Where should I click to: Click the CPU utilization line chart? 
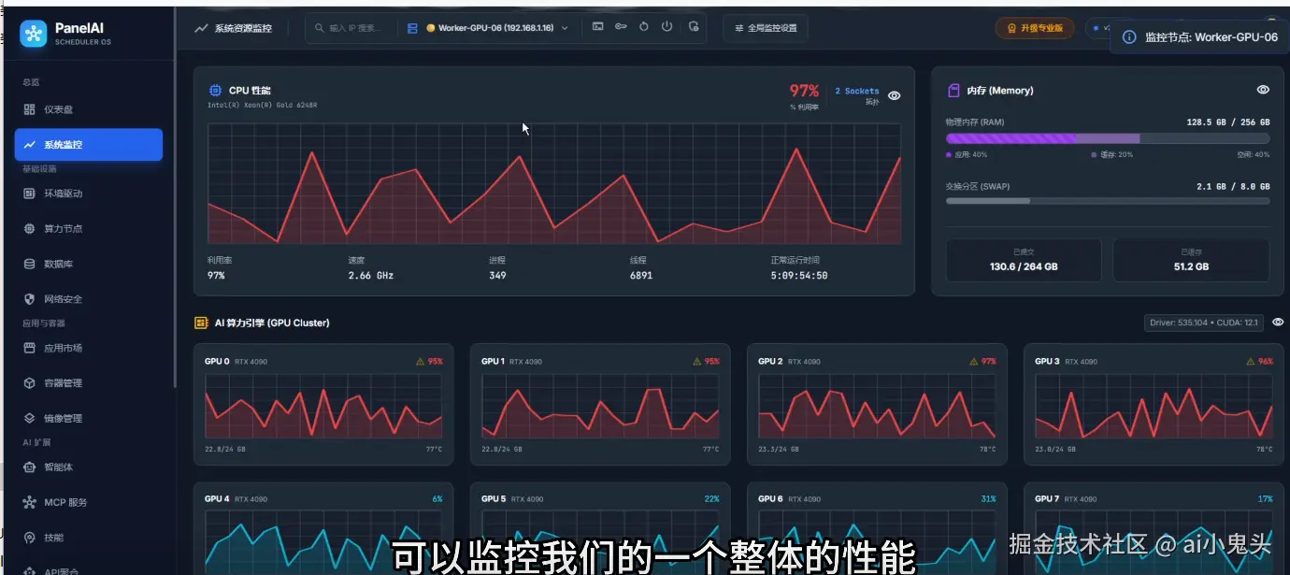click(554, 183)
